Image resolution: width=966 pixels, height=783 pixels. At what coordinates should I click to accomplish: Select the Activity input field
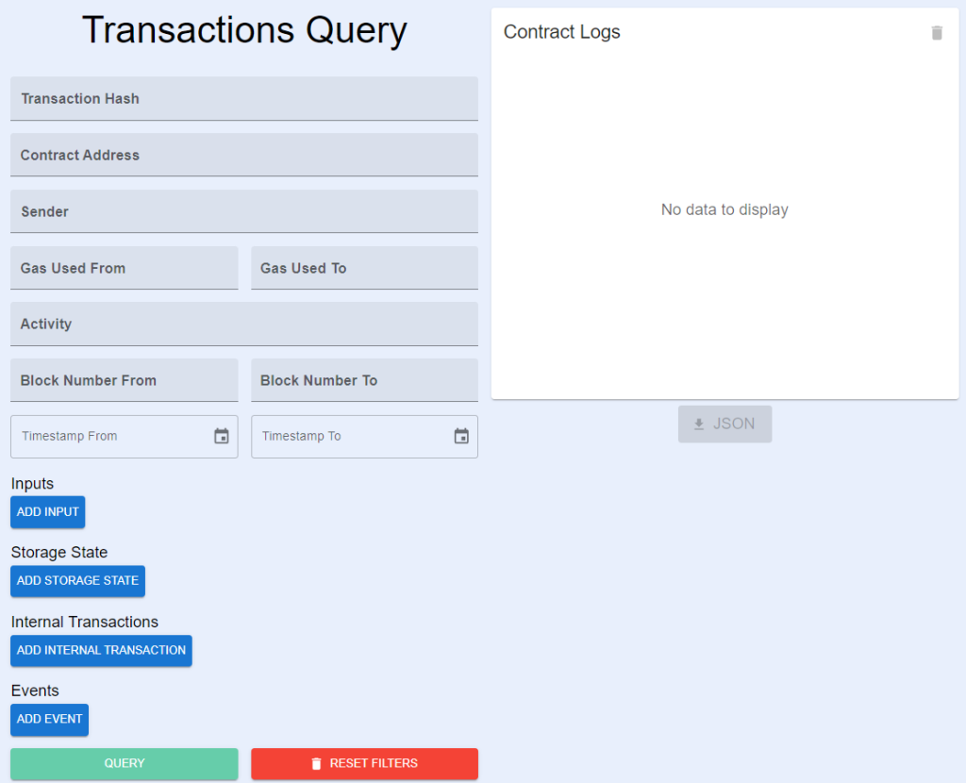tap(244, 324)
